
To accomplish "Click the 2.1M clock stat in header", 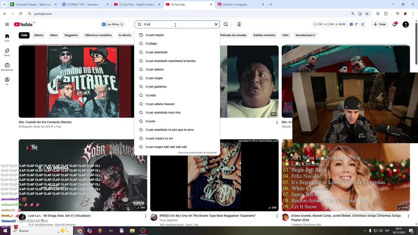I will tap(318, 24).
